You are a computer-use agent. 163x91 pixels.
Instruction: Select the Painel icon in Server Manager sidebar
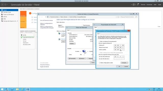(2, 10)
